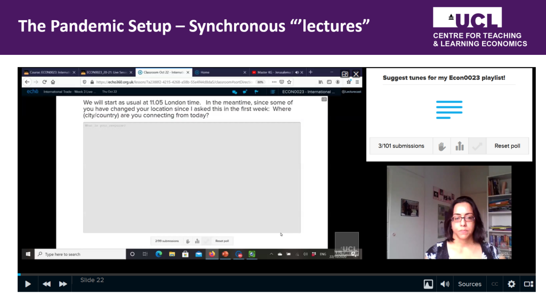This screenshot has height=307, width=546.
Task: Open the Sources menu in player
Action: point(469,284)
